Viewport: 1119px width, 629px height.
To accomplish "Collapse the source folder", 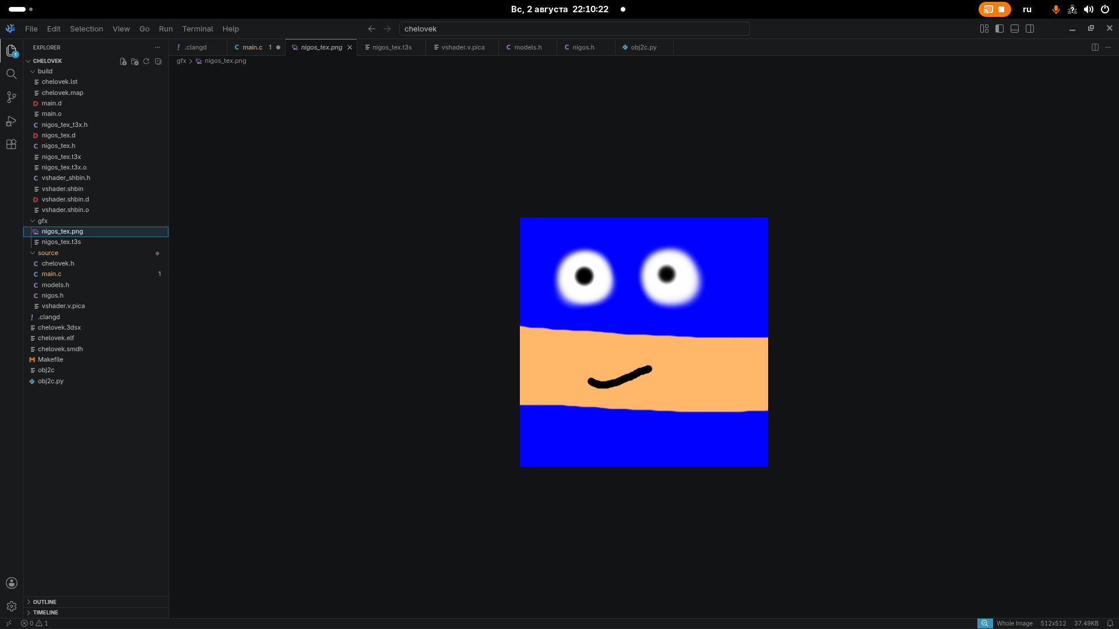I will pyautogui.click(x=33, y=253).
